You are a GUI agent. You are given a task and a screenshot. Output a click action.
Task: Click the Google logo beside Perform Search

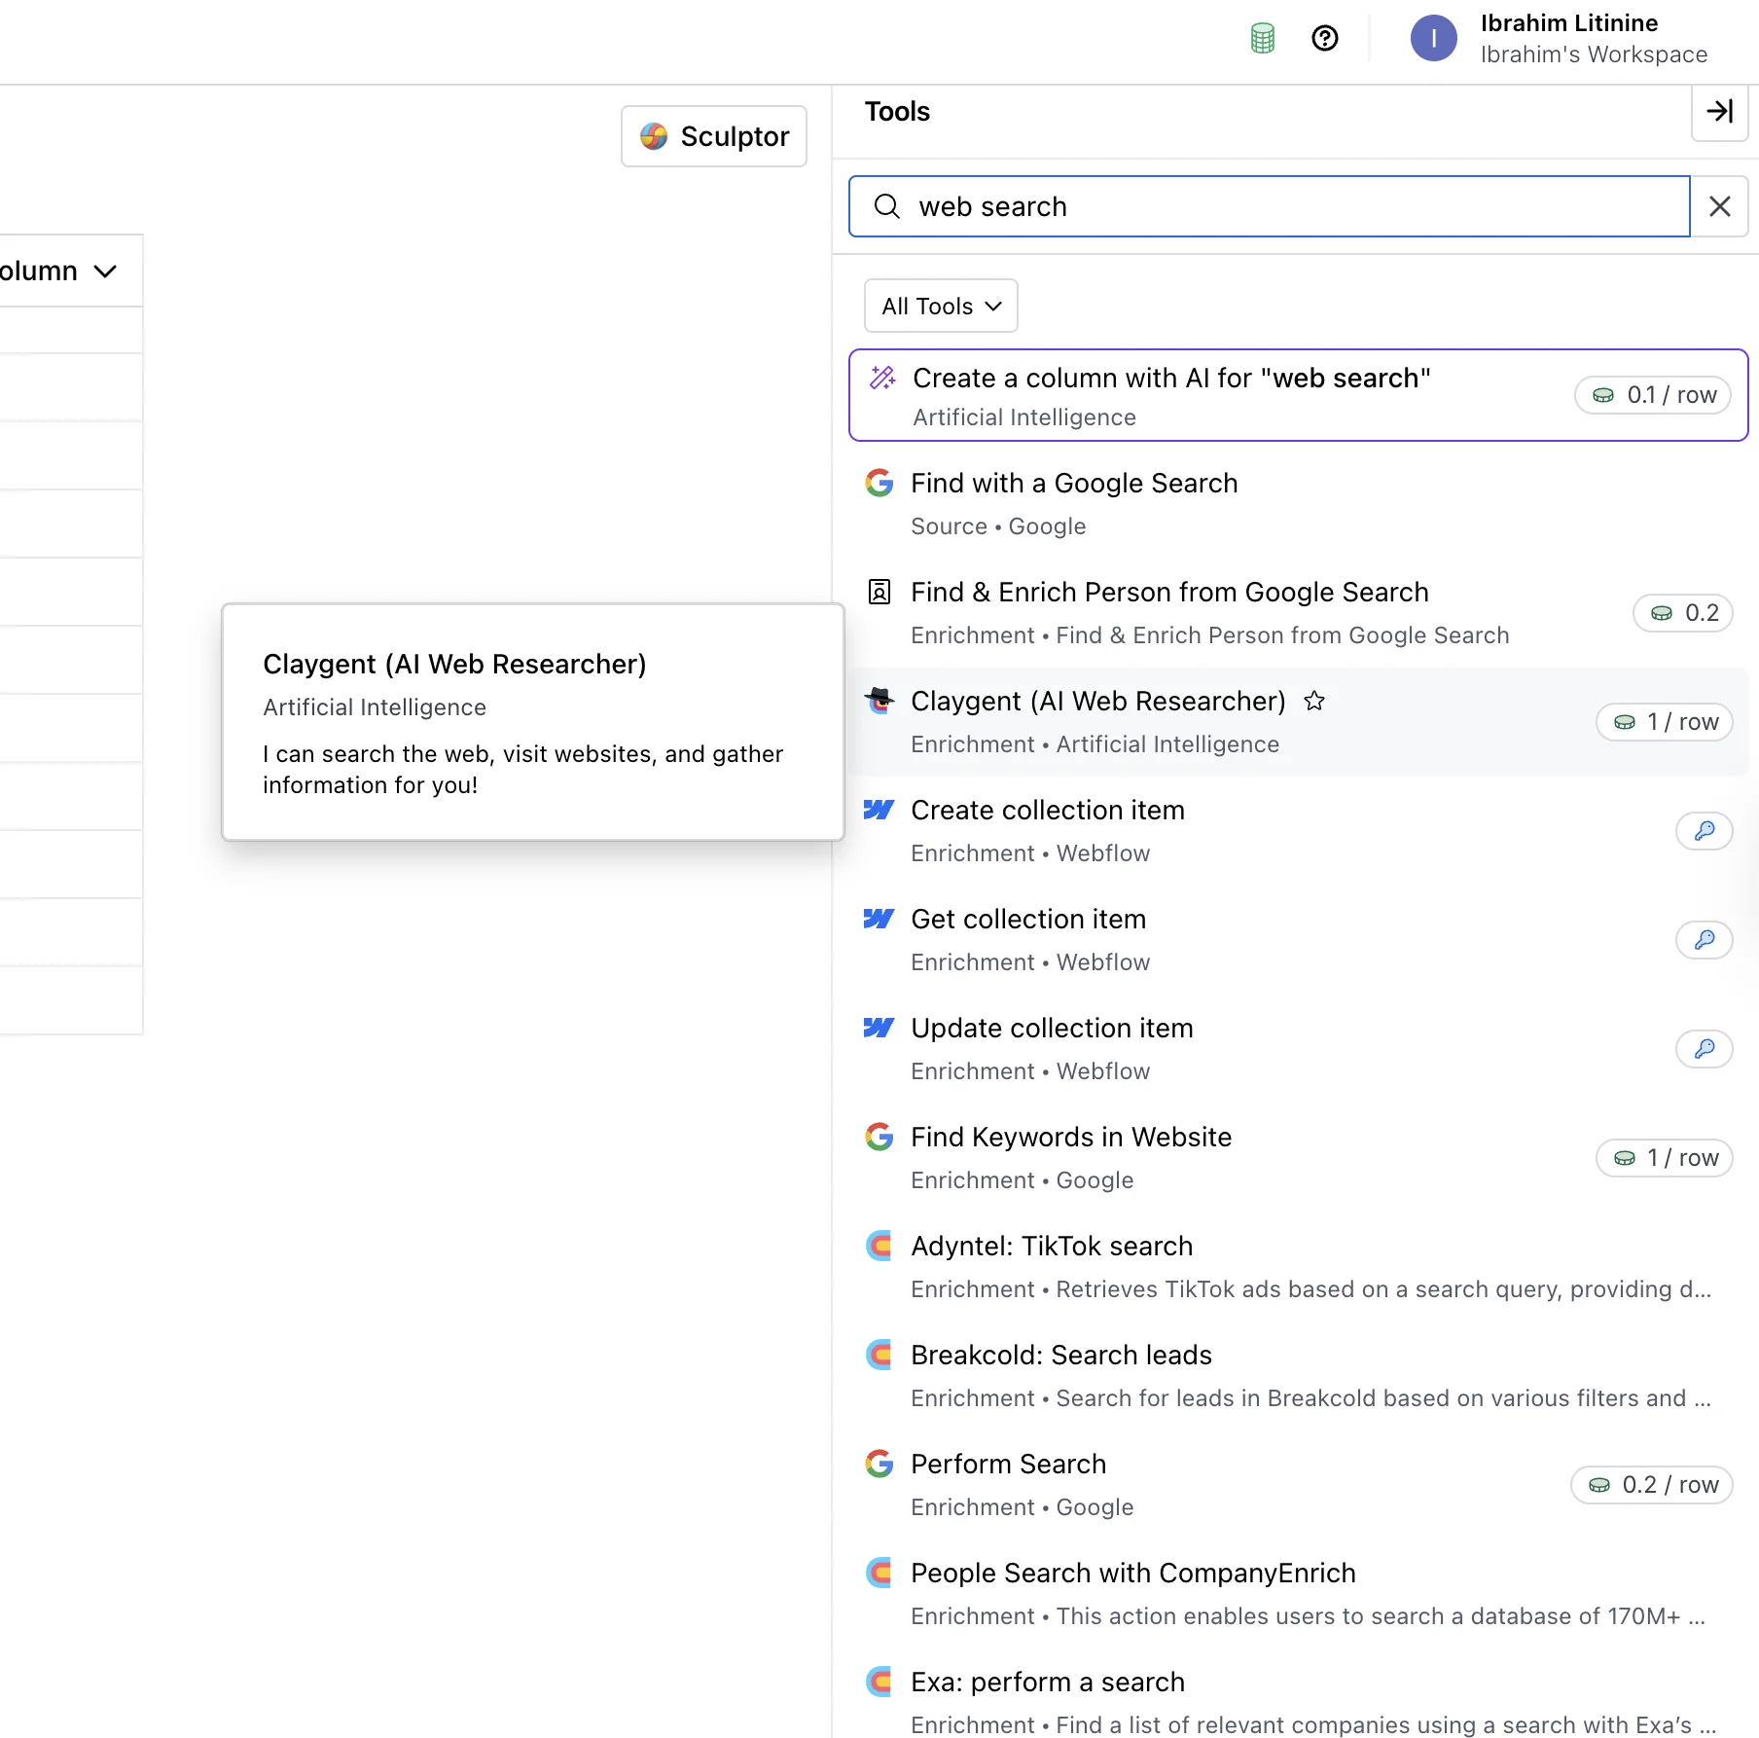(879, 1464)
